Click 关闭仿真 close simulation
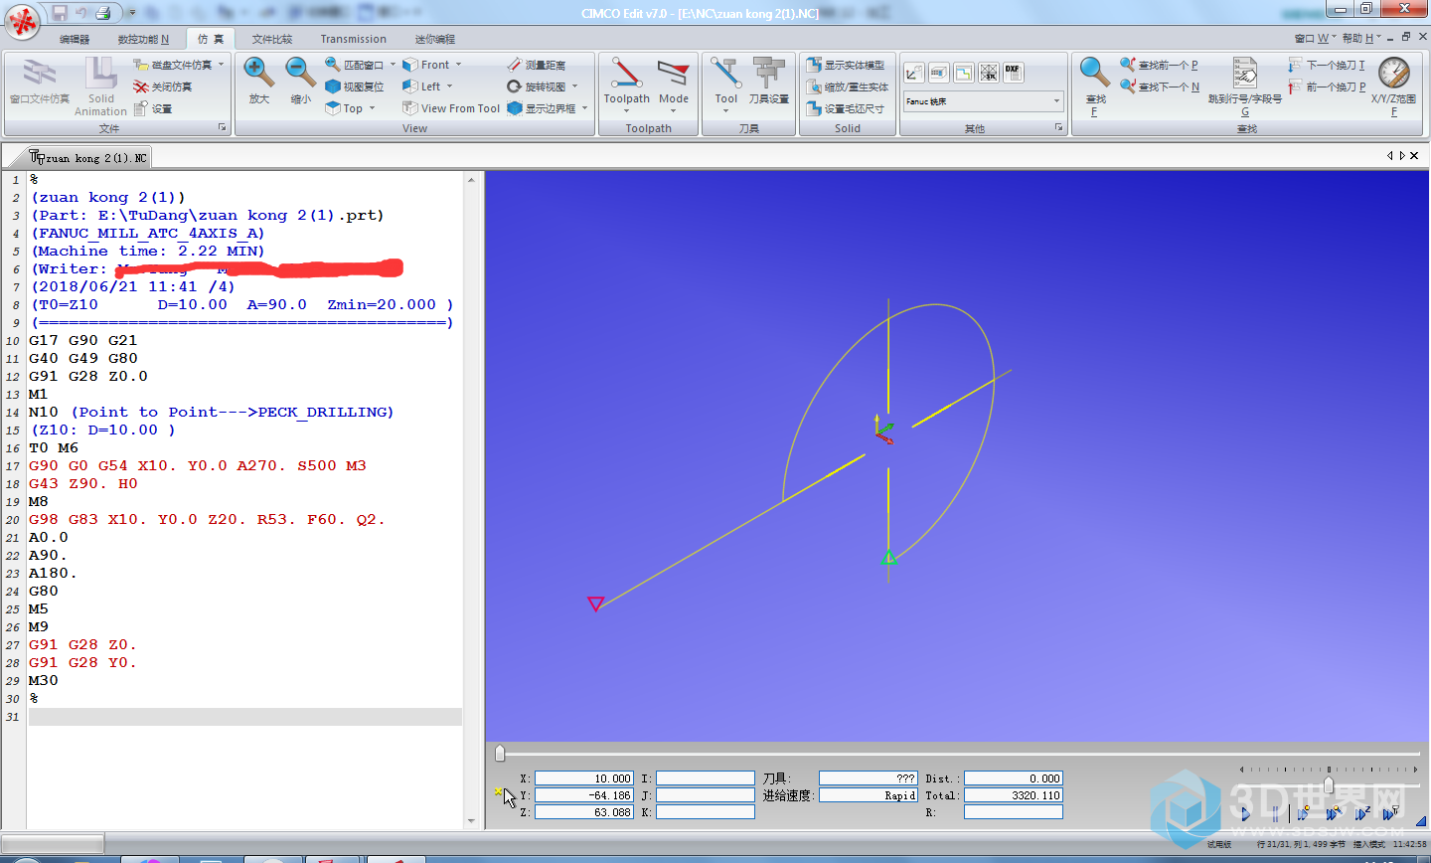The image size is (1431, 863). click(163, 86)
